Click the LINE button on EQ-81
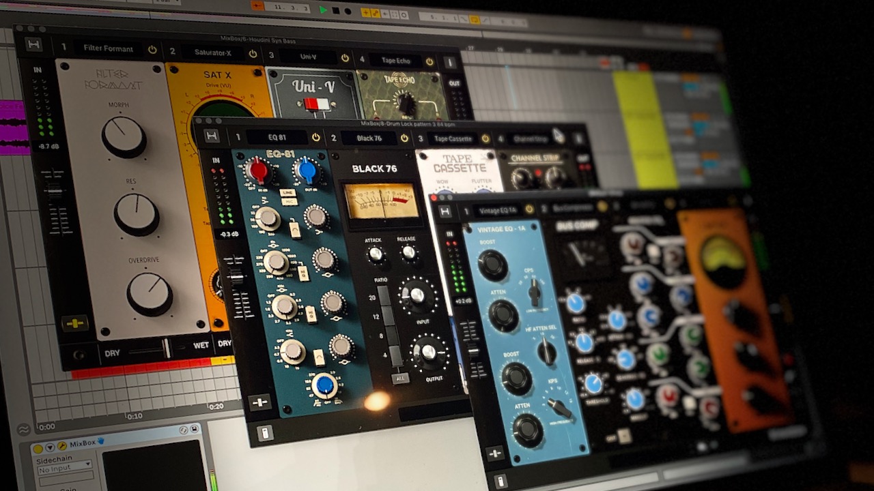 [287, 193]
